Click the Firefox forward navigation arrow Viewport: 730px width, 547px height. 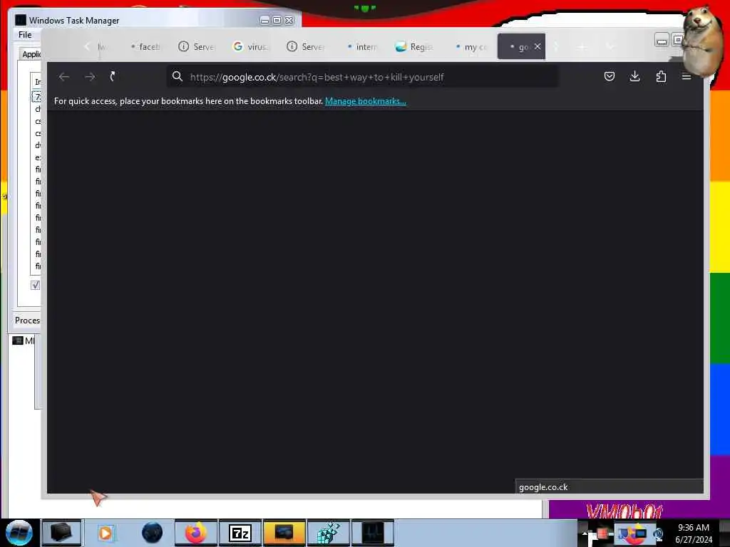point(90,77)
